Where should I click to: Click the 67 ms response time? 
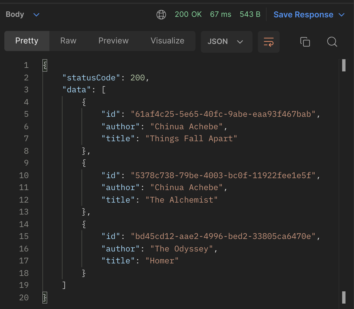(x=221, y=14)
